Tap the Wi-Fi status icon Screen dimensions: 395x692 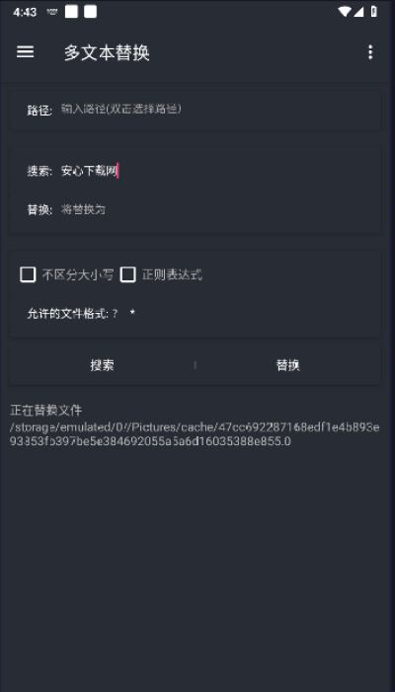(344, 12)
